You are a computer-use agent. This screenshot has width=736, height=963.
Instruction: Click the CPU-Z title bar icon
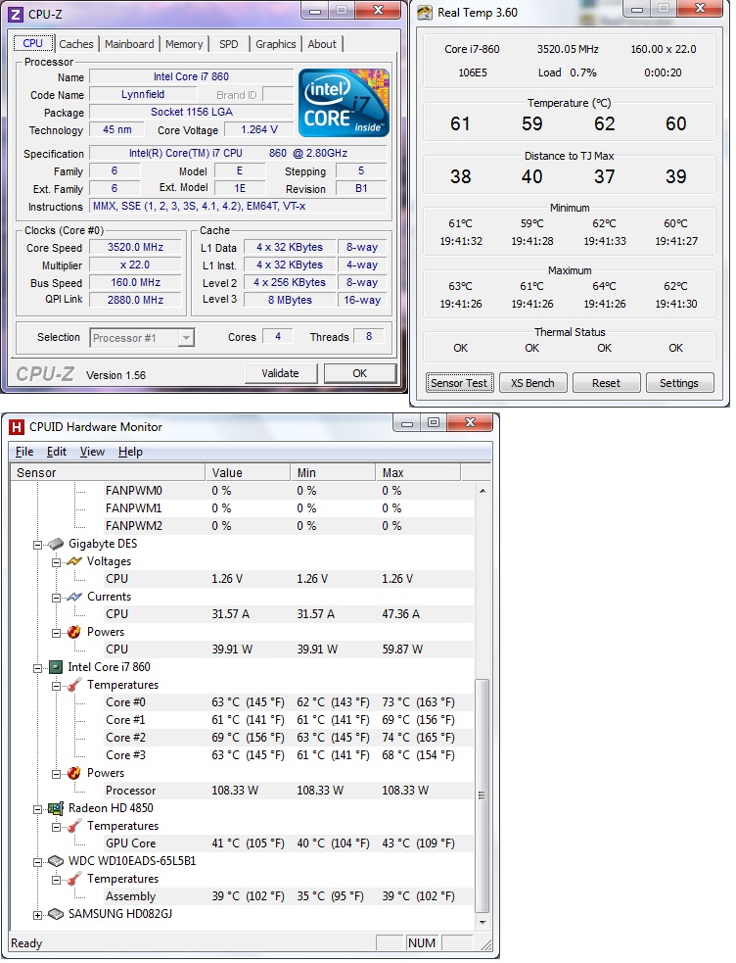point(17,14)
